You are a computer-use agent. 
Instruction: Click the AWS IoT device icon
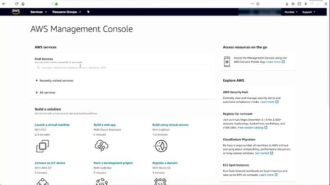pos(42,181)
